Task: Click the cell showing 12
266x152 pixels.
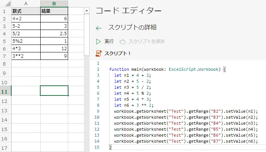Action: 54,48
